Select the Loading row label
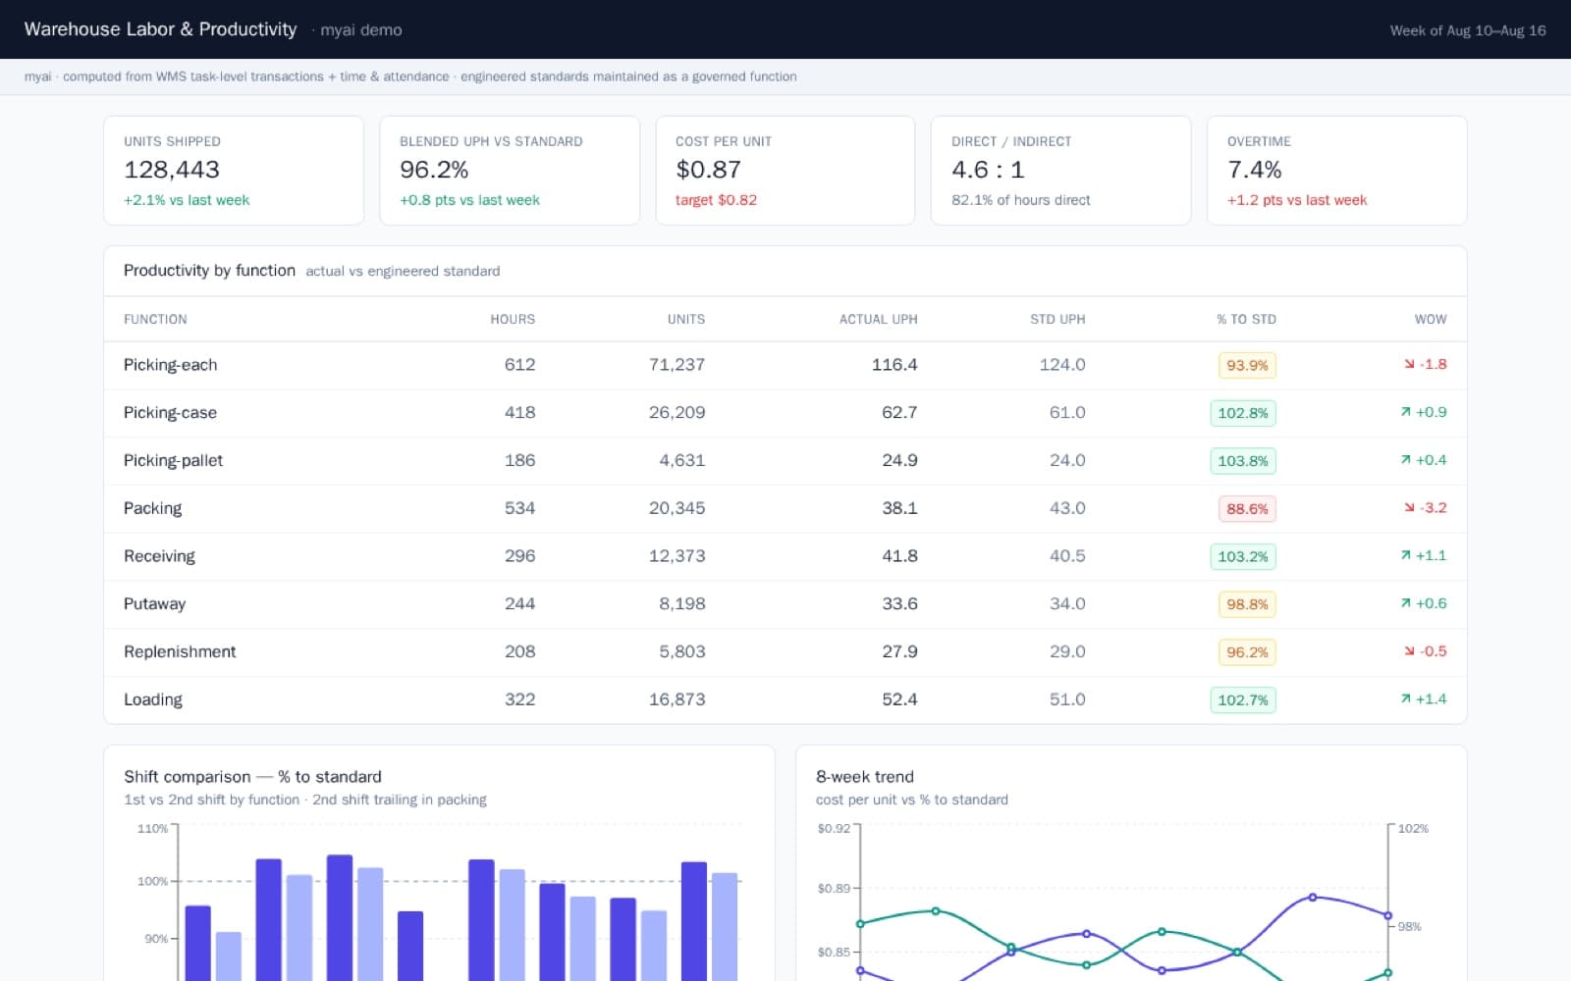Screen dimensions: 1571x981 (153, 699)
